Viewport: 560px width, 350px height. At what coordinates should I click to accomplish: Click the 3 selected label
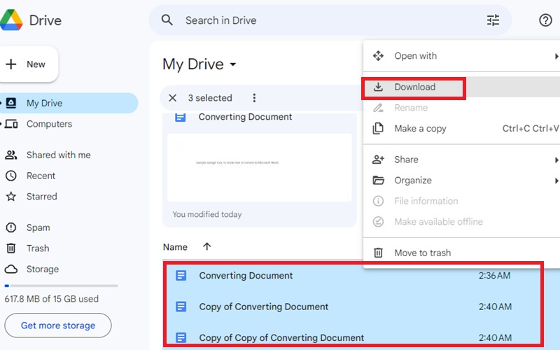click(x=210, y=98)
